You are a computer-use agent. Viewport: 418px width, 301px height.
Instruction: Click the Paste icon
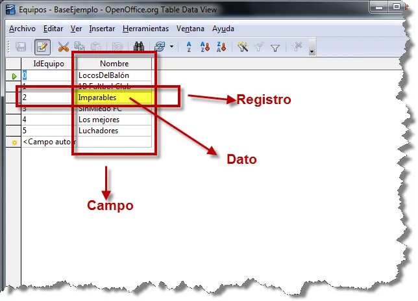[96, 47]
